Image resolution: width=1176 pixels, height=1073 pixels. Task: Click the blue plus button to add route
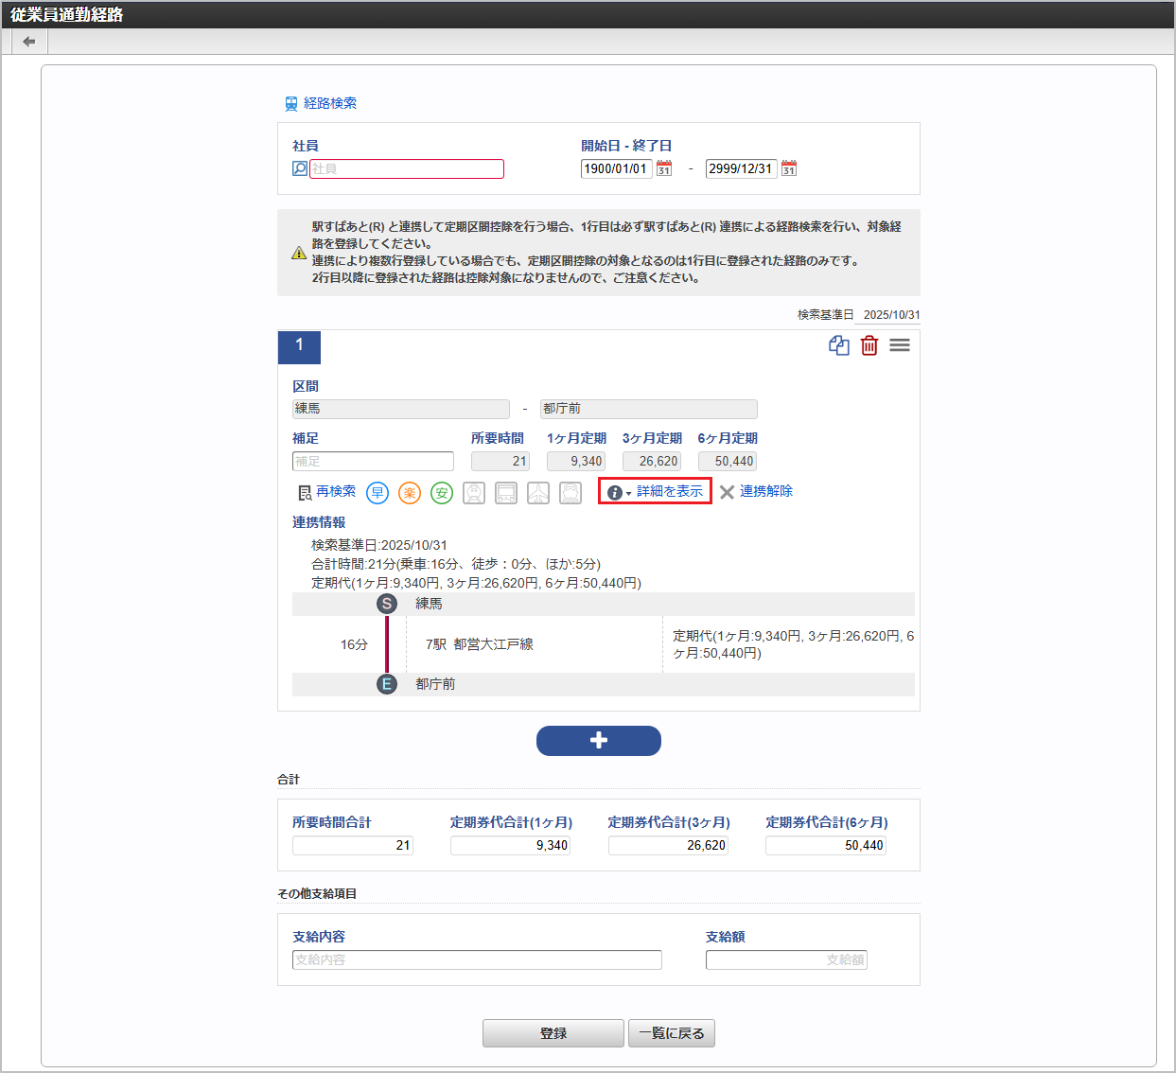[598, 741]
